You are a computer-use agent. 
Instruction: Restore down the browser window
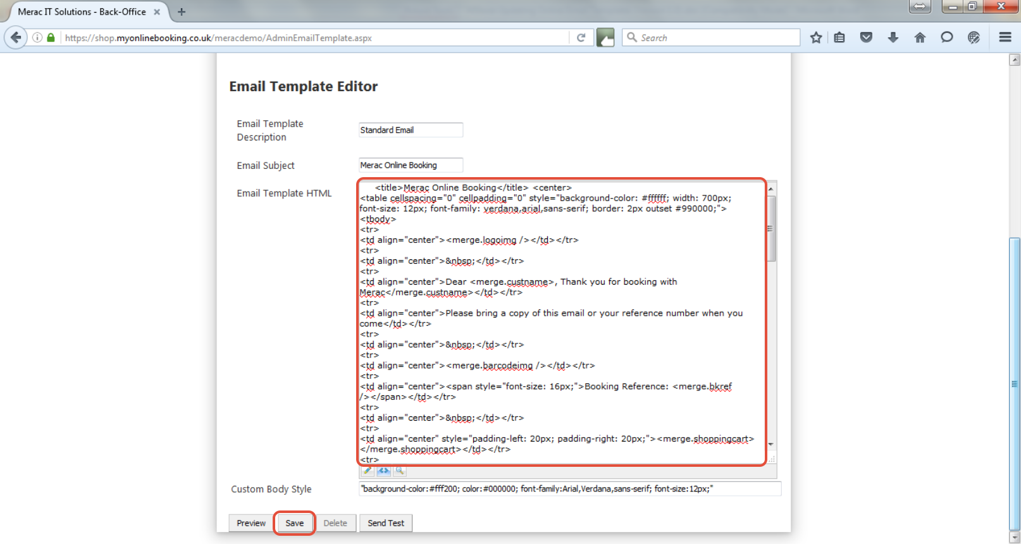tap(972, 6)
